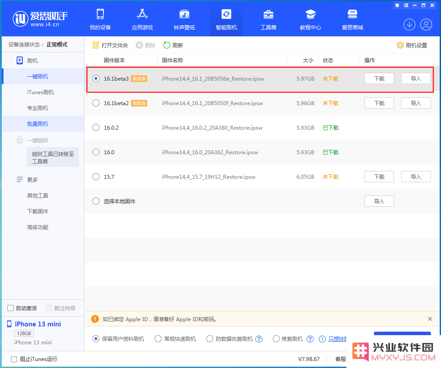Click 一键越狱 locked sidebar item
This screenshot has height=368, width=441.
tap(38, 140)
